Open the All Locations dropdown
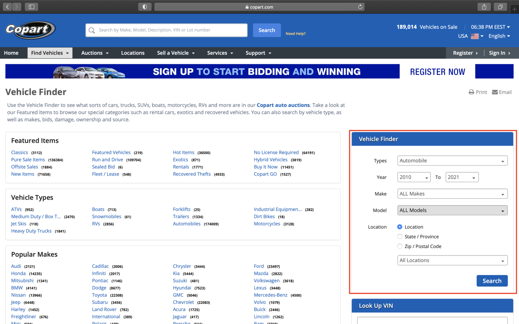This screenshot has height=324, width=519. [x=453, y=260]
